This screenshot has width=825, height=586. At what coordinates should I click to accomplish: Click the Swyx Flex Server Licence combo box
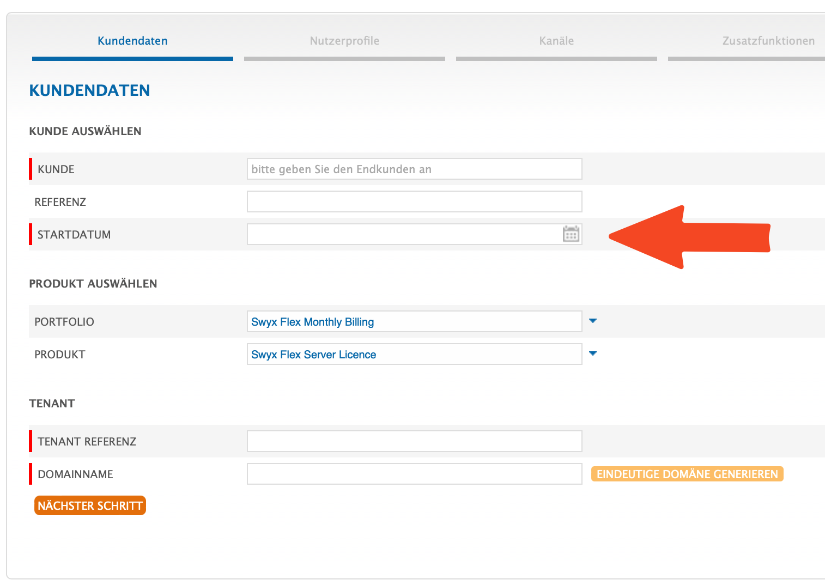[414, 354]
